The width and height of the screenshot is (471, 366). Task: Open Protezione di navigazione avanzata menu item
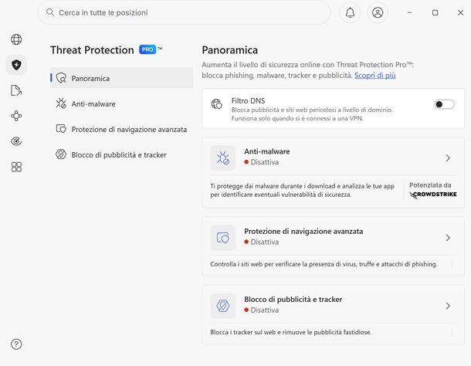tap(128, 129)
